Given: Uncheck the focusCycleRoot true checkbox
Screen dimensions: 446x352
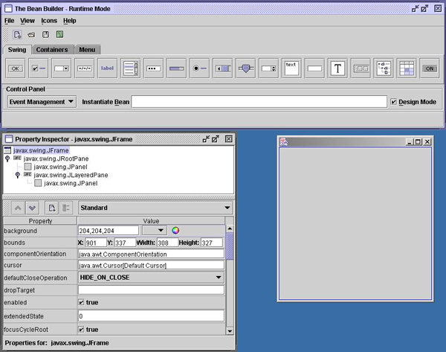Looking at the screenshot, I should click(81, 330).
